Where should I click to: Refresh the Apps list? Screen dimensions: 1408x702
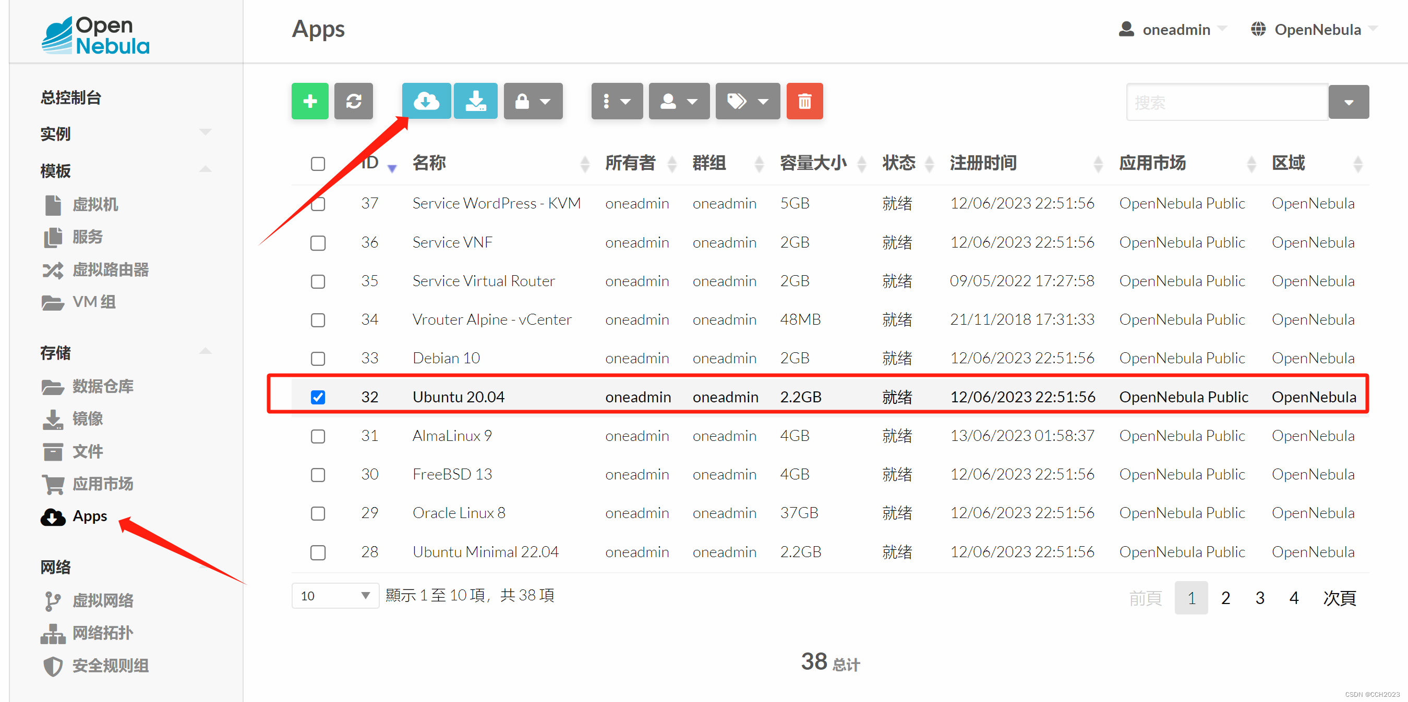click(353, 102)
